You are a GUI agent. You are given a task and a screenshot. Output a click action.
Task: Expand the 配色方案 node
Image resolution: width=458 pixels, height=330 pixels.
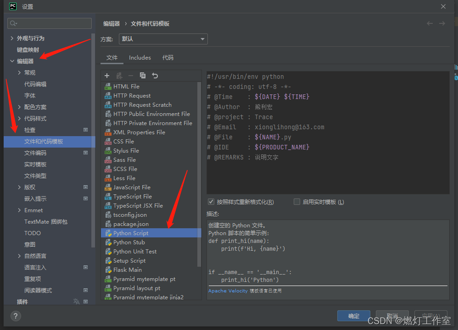[19, 107]
